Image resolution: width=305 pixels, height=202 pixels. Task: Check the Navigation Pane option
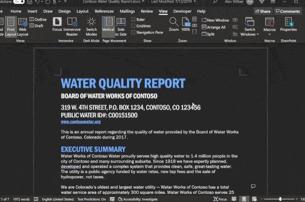coord(134,32)
